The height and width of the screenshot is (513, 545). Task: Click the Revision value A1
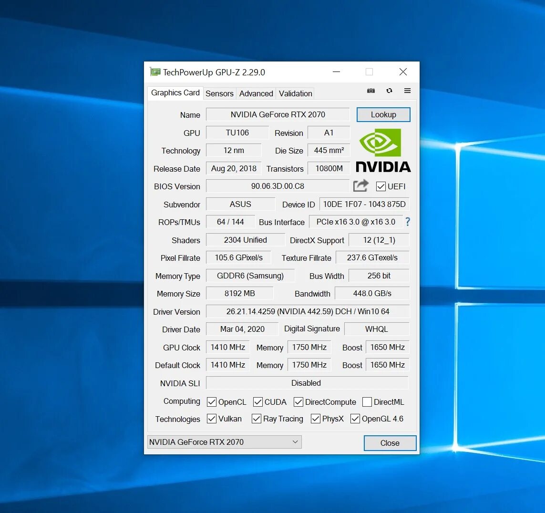329,133
